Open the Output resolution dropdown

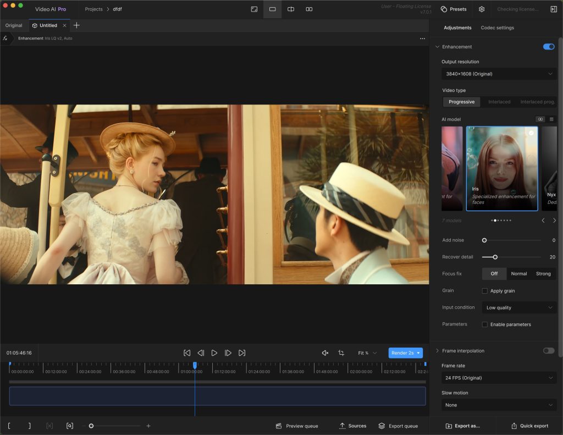point(498,74)
